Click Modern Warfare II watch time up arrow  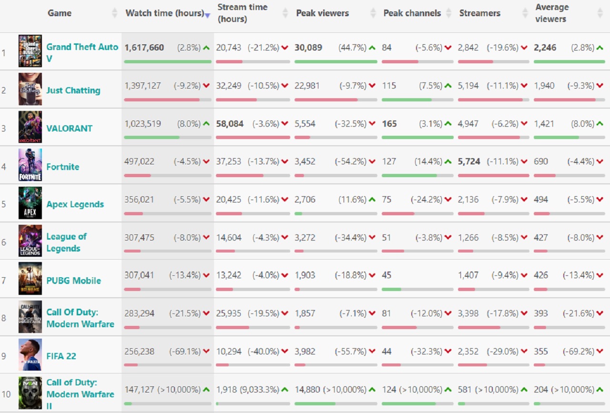(x=206, y=389)
